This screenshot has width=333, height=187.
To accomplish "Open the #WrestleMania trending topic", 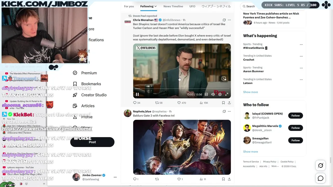I will pyautogui.click(x=255, y=48).
